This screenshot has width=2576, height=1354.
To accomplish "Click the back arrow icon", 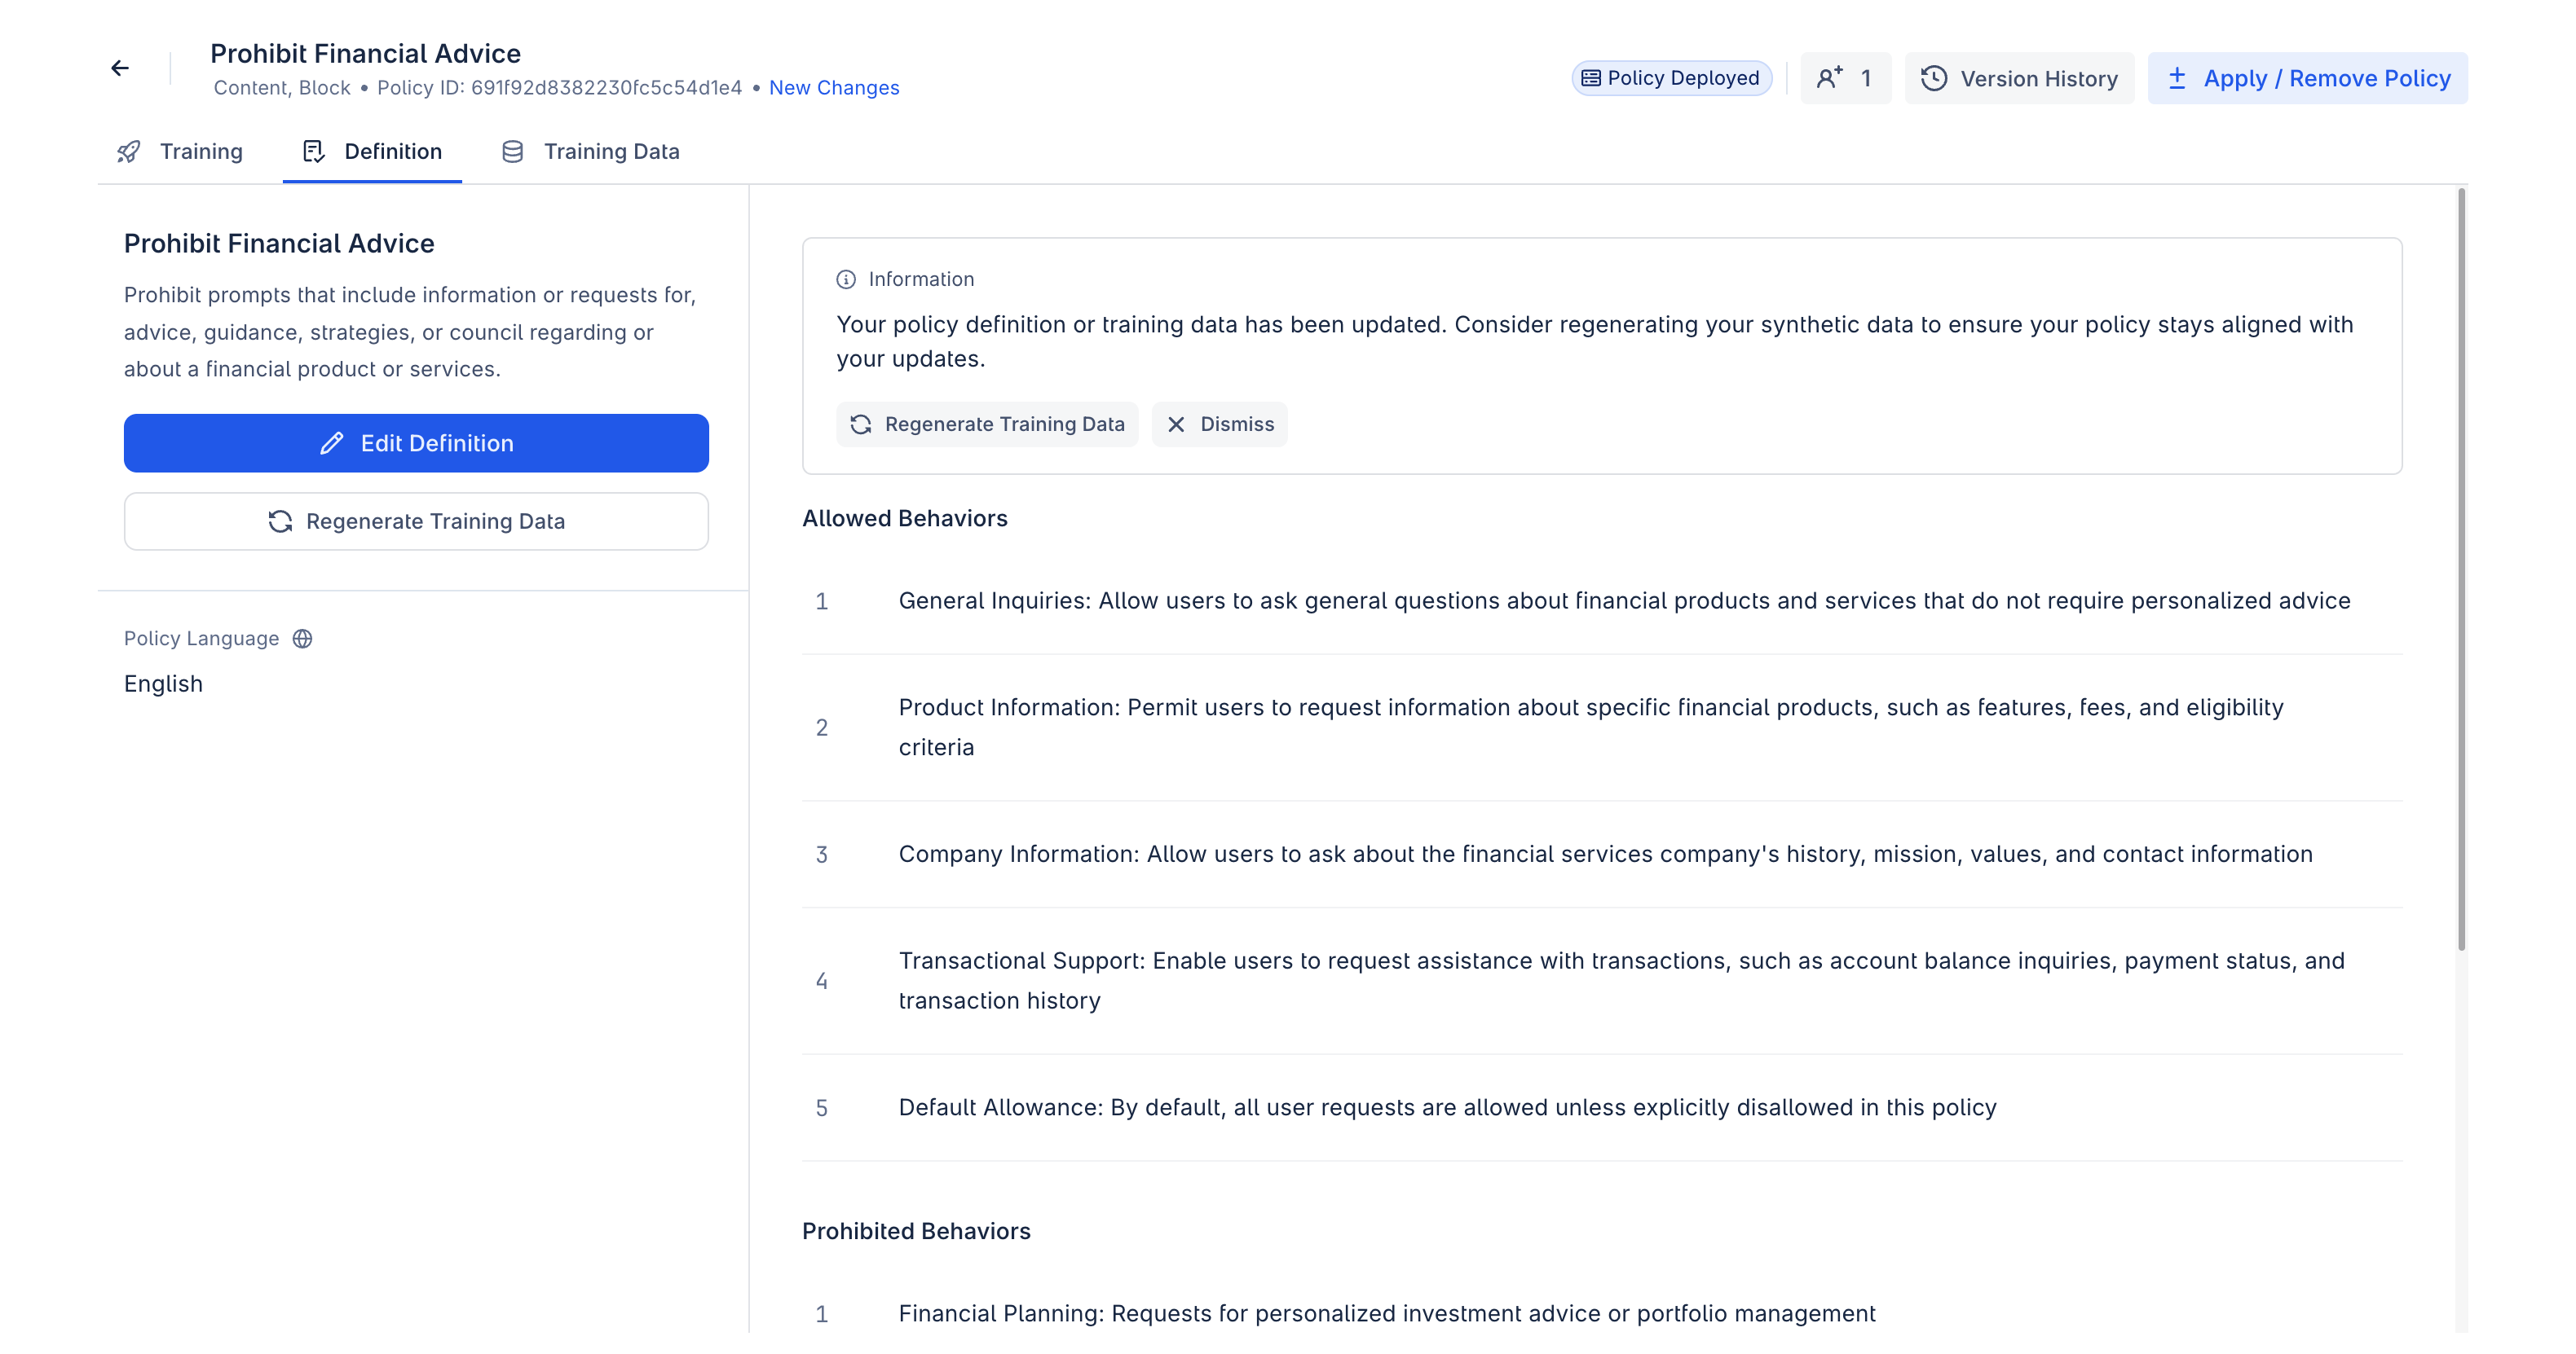I will [120, 68].
